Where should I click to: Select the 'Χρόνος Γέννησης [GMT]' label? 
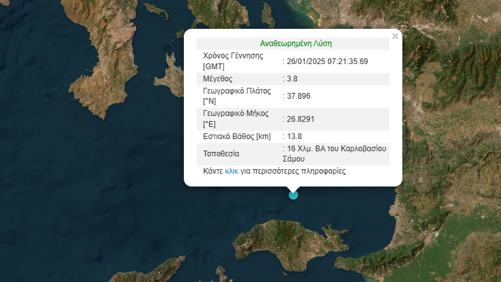(x=233, y=61)
